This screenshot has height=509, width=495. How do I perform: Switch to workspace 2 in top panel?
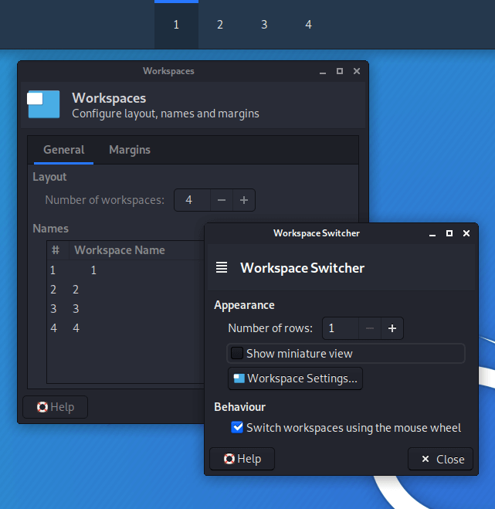pos(220,25)
